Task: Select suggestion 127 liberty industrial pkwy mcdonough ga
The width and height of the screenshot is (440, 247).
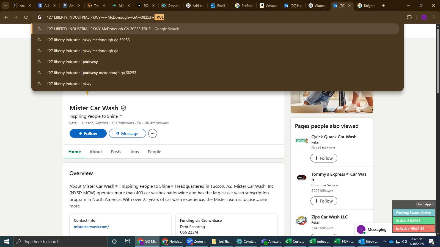Action: point(215,51)
